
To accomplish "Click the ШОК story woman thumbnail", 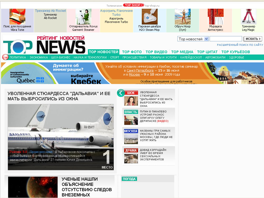I will coord(131,101).
